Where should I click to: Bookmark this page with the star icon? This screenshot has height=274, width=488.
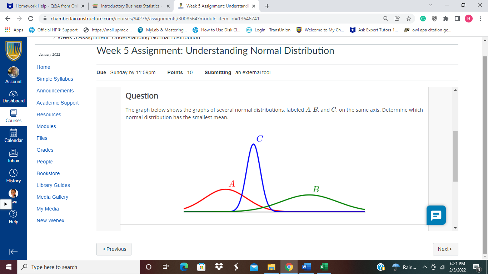pyautogui.click(x=408, y=19)
